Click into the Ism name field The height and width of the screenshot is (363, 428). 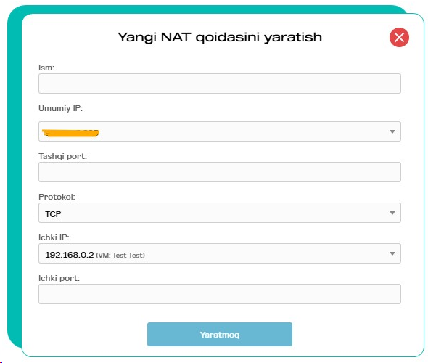220,83
